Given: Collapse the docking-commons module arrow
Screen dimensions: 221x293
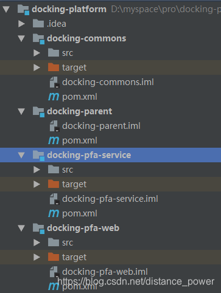Looking at the screenshot, I should point(21,38).
